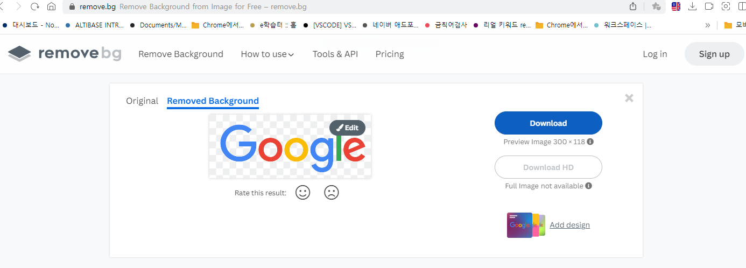The image size is (746, 268).
Task: Click the Add design link
Action: point(569,225)
